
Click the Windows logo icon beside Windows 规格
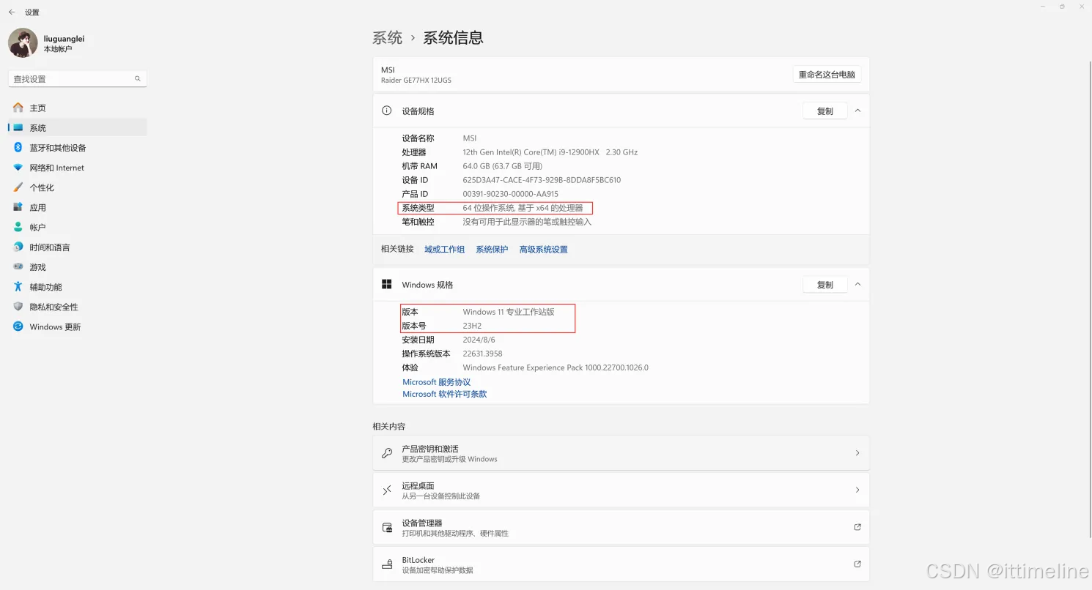pos(387,284)
